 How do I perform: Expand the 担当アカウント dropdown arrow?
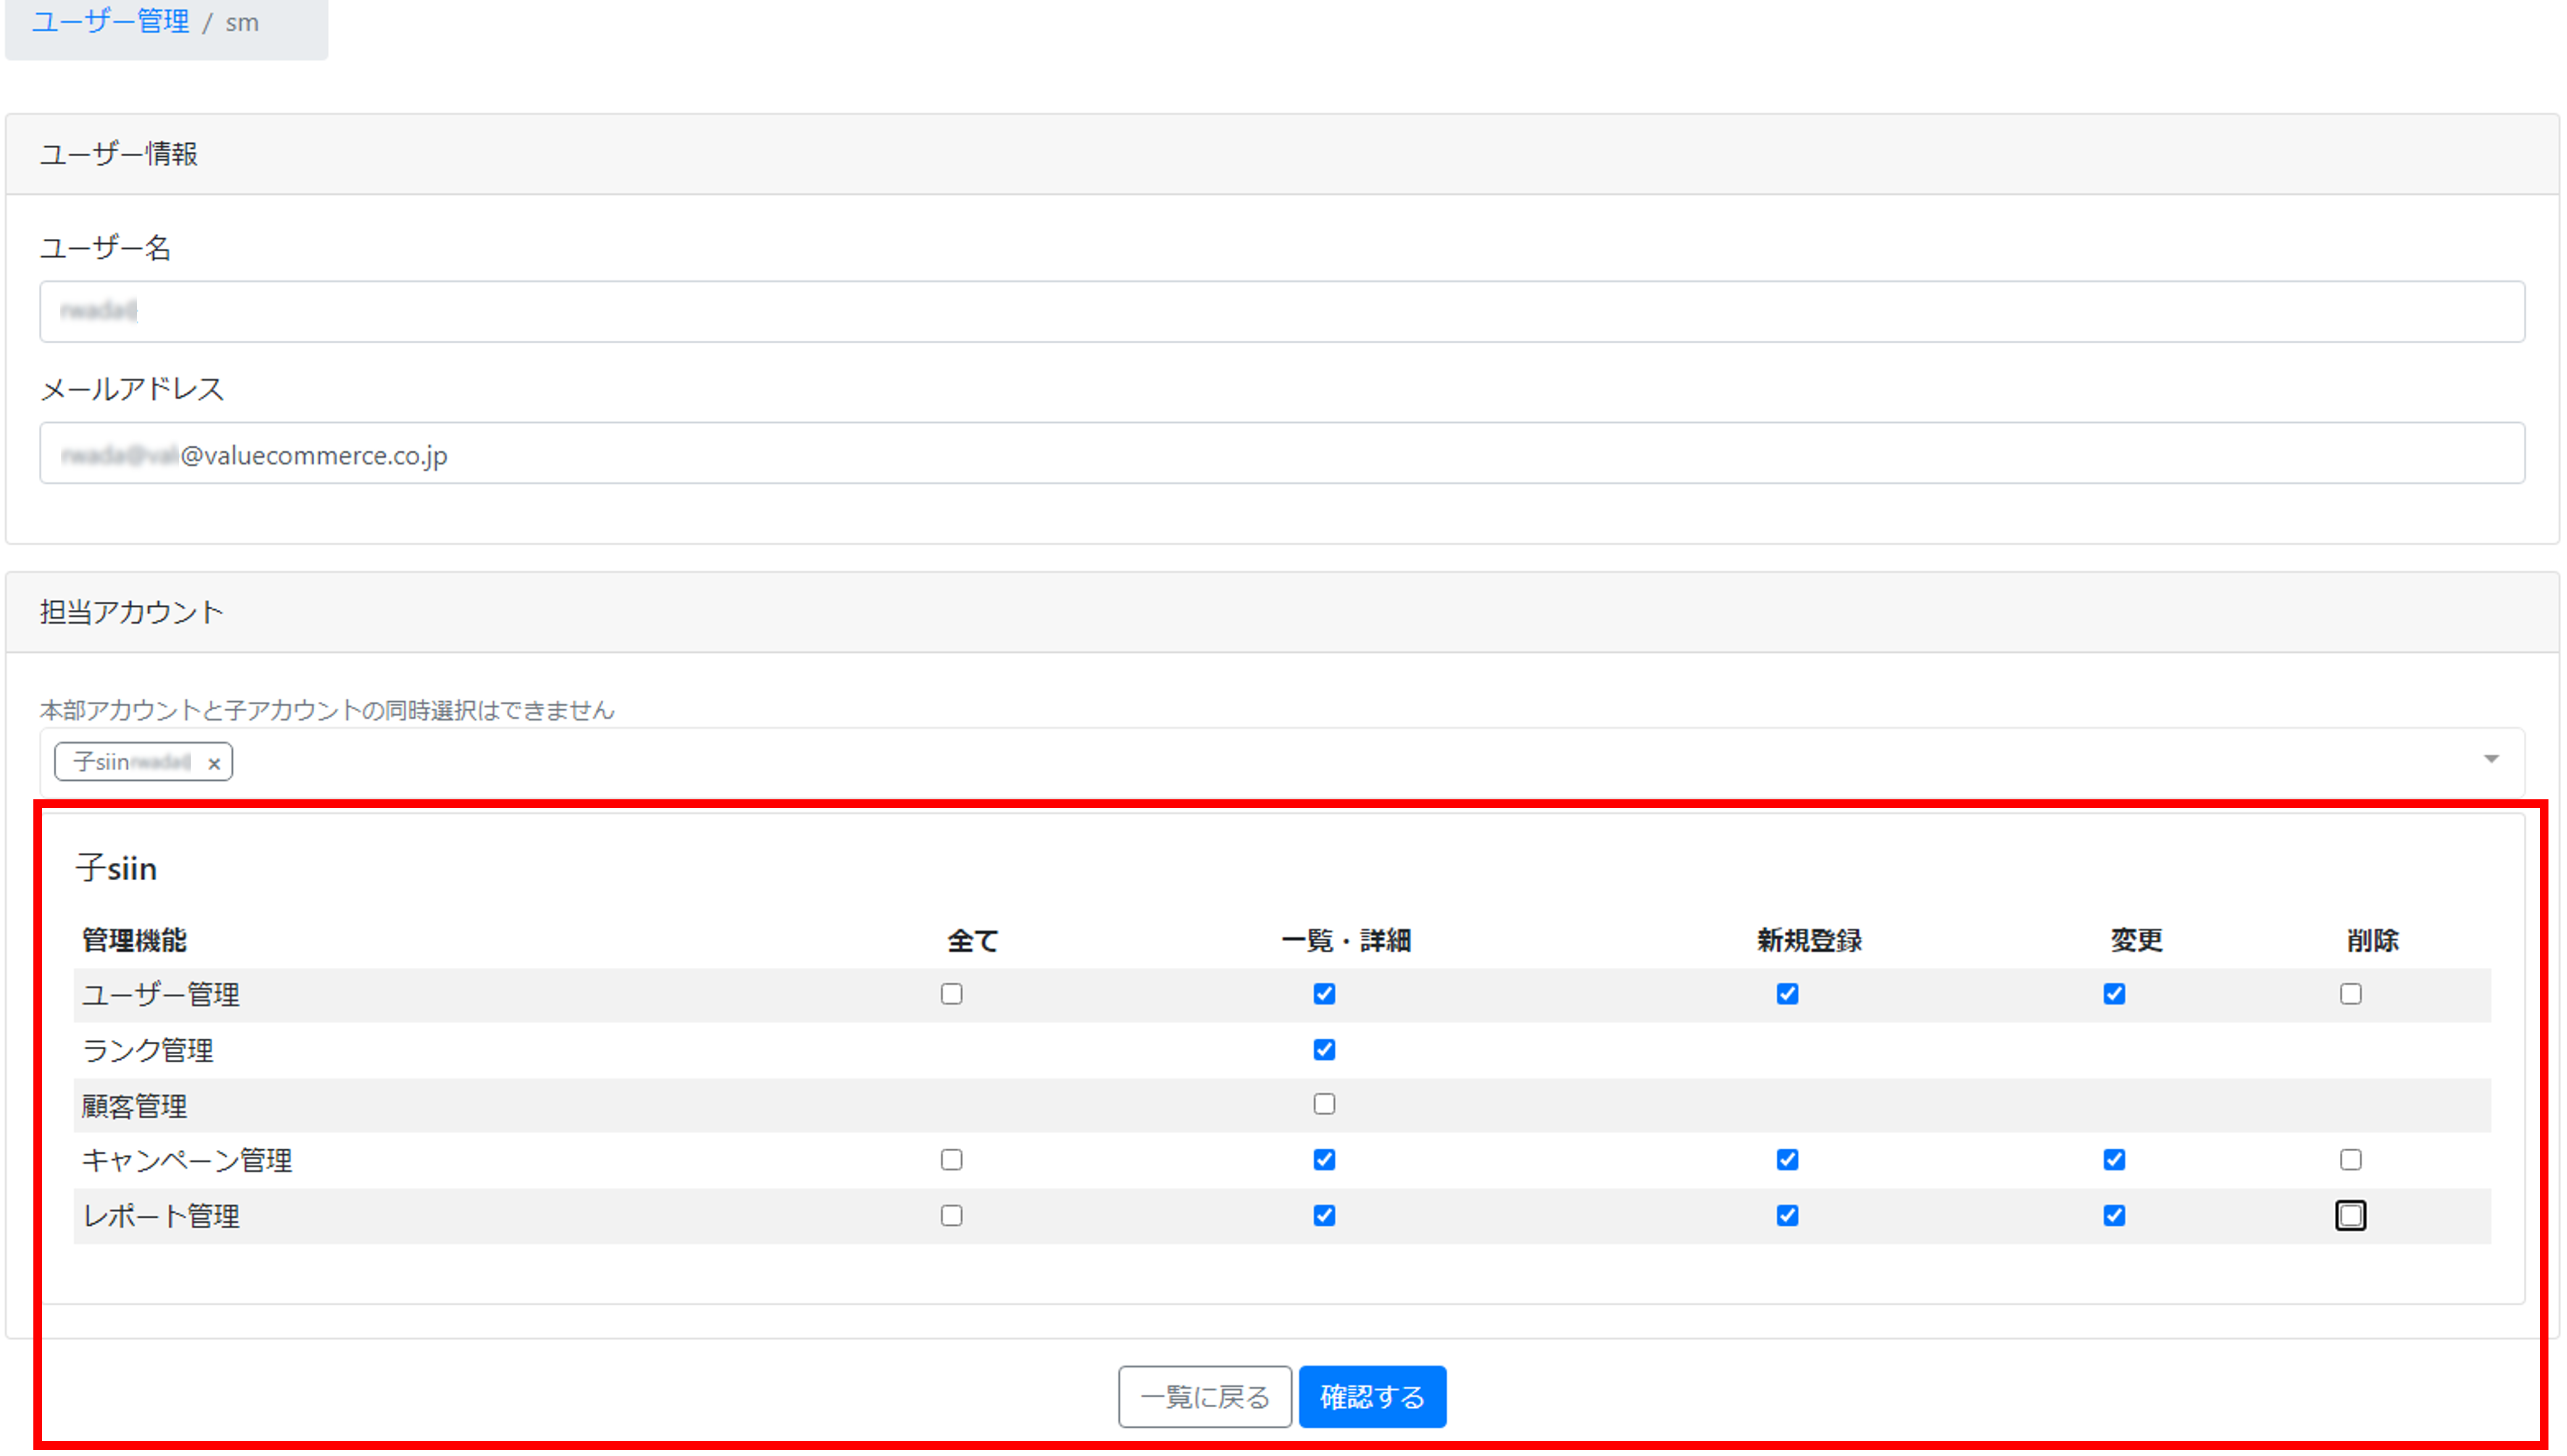pos(2491,759)
